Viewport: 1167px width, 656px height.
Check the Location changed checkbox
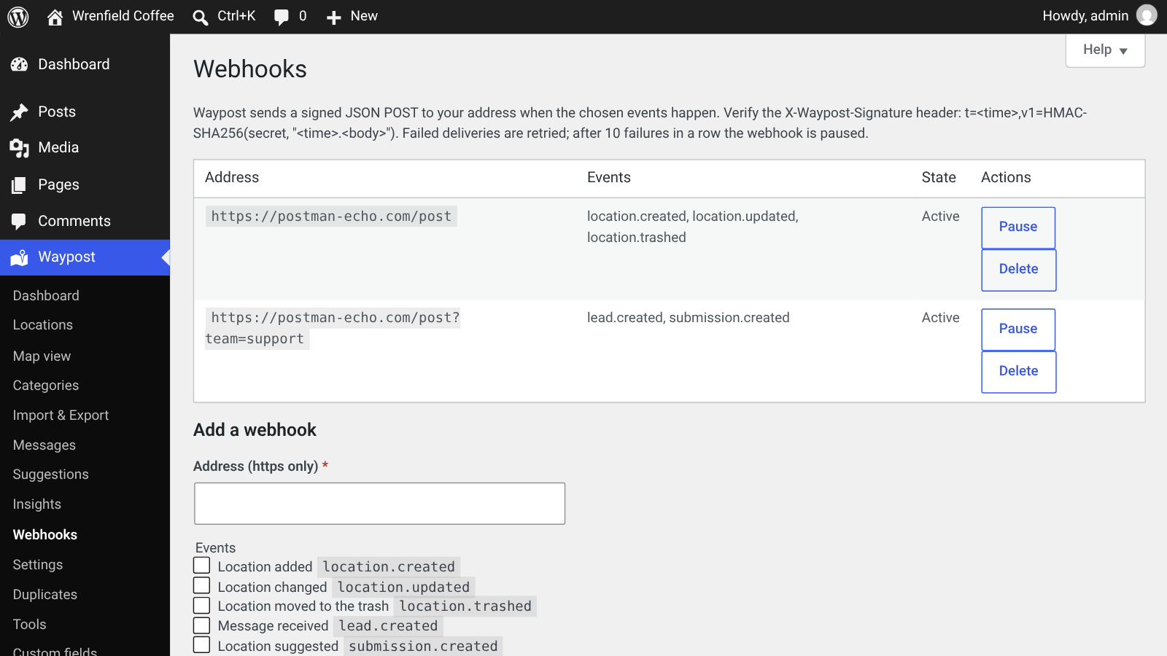point(202,586)
